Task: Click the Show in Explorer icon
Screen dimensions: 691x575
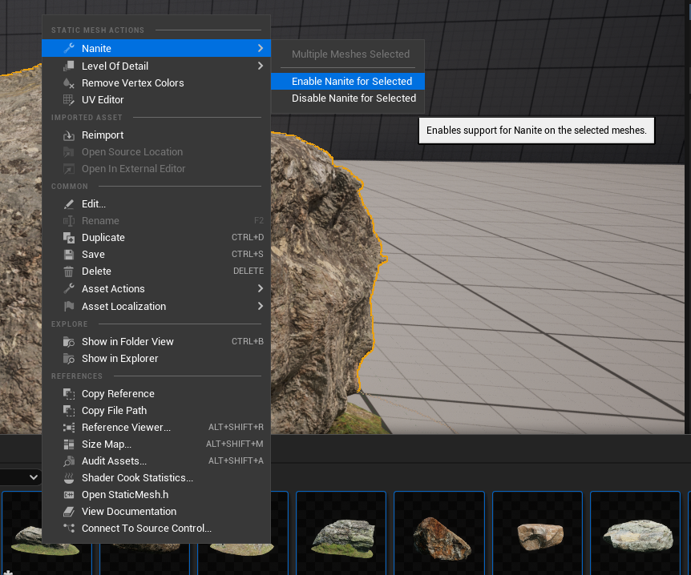Action: [x=69, y=359]
